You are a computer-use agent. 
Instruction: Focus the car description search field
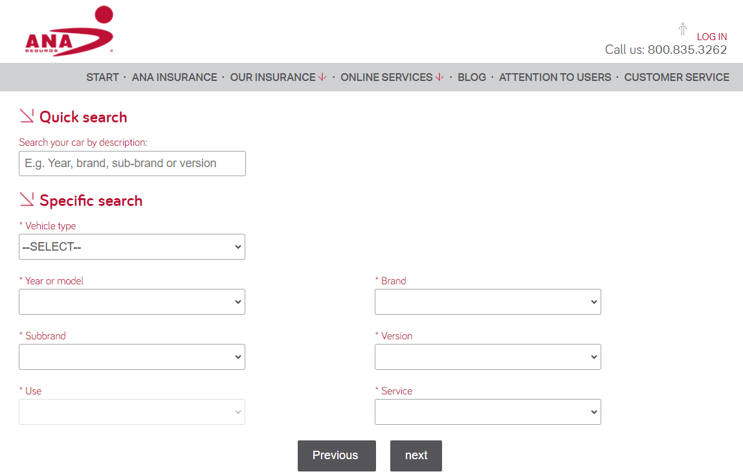132,163
